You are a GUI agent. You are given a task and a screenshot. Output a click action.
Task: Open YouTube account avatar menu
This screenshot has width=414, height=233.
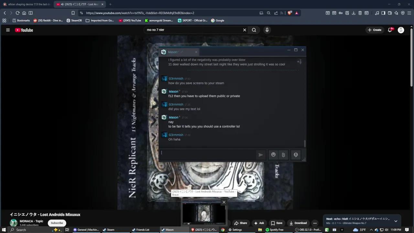point(401,30)
